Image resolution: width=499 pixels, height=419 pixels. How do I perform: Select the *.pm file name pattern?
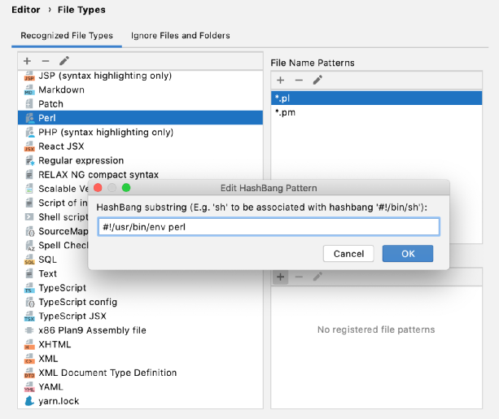tap(285, 112)
